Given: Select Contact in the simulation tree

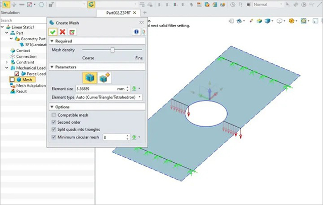Looking at the screenshot, I should (23, 51).
